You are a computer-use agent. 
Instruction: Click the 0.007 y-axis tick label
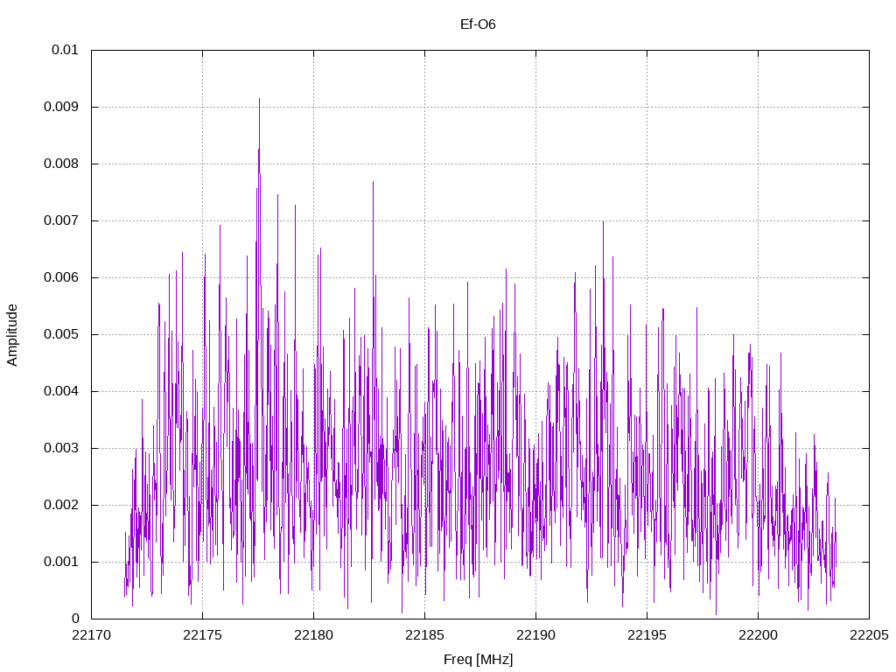pos(61,220)
